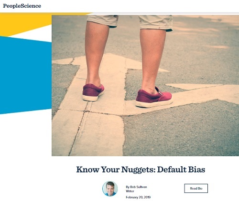Image resolution: width=239 pixels, height=201 pixels.
Task: Click the blue decorative shape
Action: click(25, 75)
